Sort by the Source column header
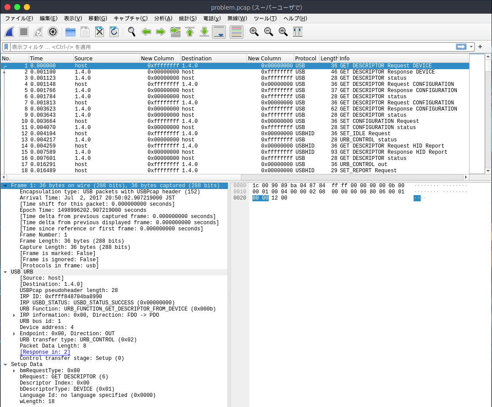 pos(106,59)
